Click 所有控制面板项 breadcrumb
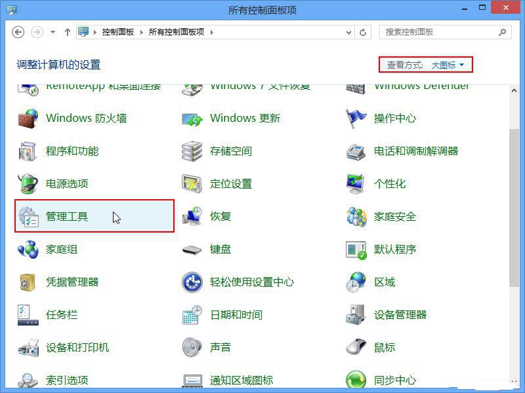The image size is (525, 393). [x=177, y=32]
